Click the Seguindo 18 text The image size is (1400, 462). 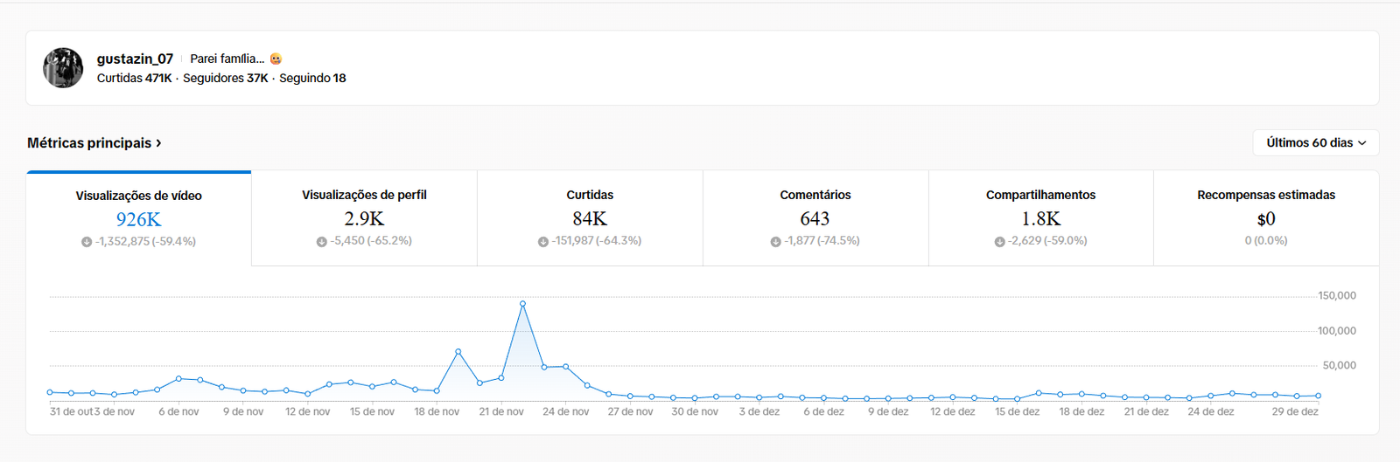click(x=312, y=78)
